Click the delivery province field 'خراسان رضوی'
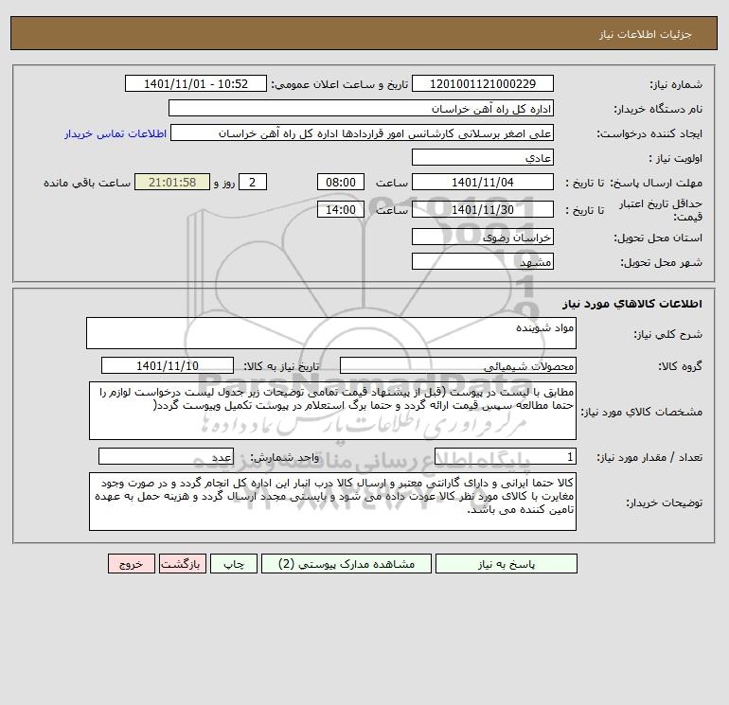 point(483,237)
